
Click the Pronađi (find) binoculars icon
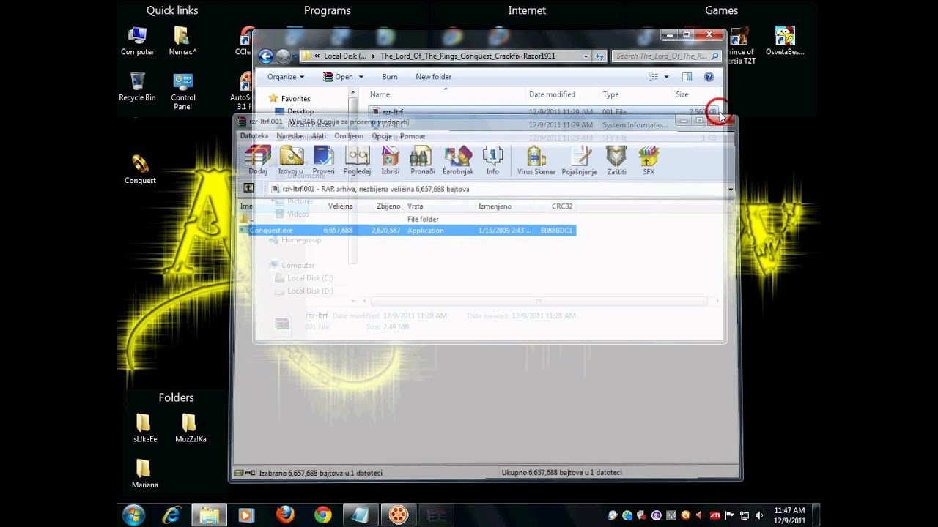point(422,160)
